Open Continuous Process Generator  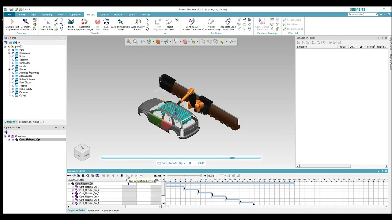point(192,24)
